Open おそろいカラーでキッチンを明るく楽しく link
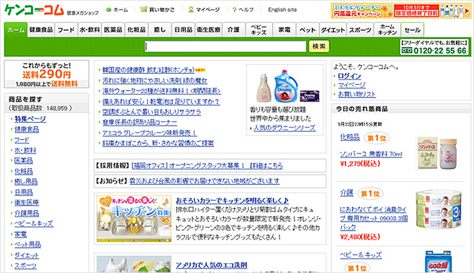 point(232,200)
